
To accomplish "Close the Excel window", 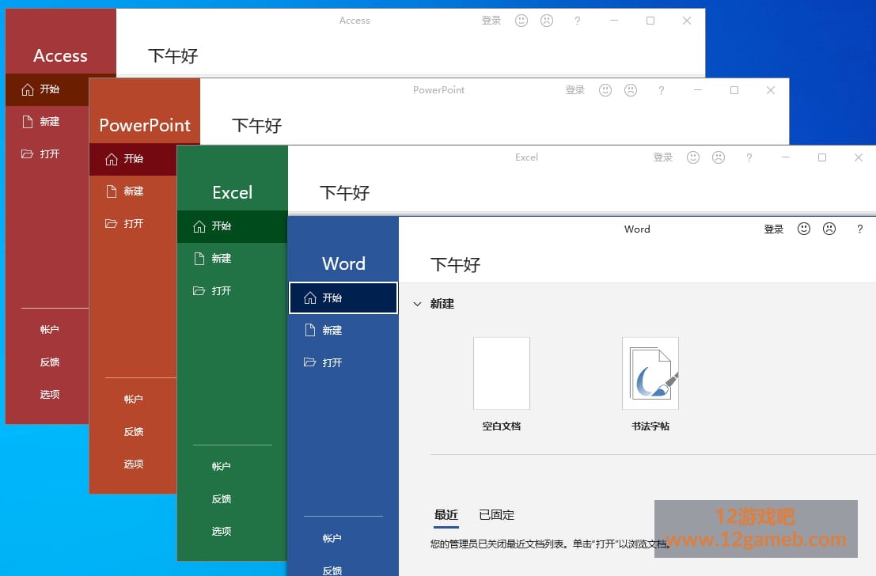I will [x=859, y=157].
